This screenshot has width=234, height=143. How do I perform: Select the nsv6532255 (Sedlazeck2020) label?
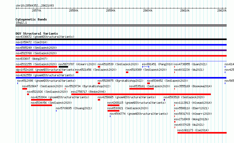pos(36,64)
